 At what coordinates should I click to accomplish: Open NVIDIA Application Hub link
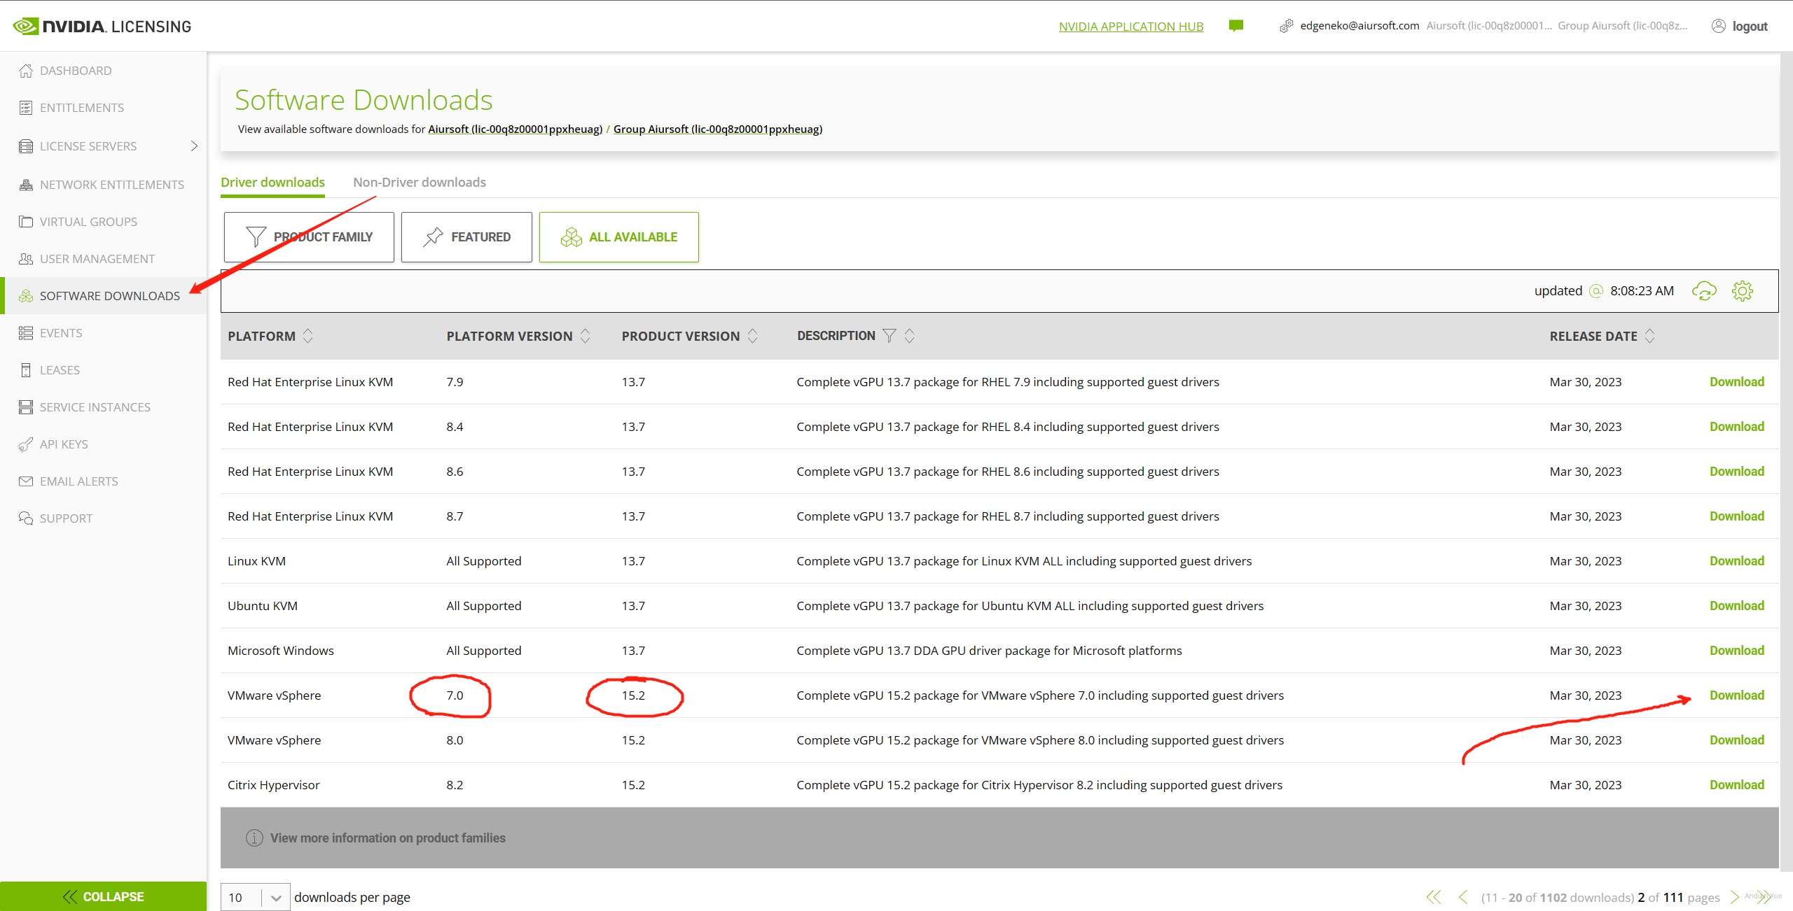1131,27
